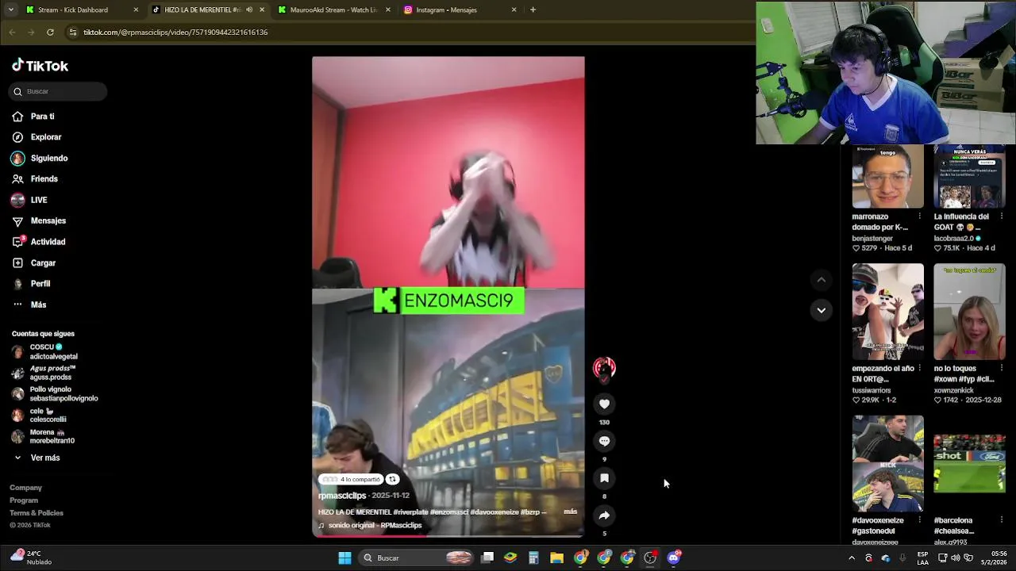The width and height of the screenshot is (1016, 571).
Task: Click sonido original - RPMasciclips sound link
Action: (370, 525)
